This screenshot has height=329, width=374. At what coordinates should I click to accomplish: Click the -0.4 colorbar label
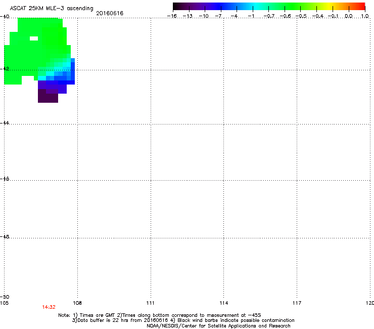click(x=318, y=16)
